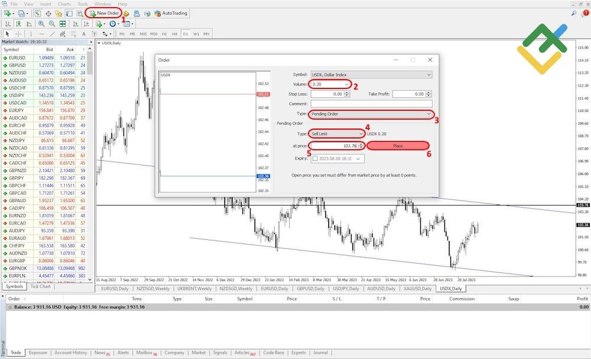Open the Charts menu
Screen dimensions: 591x359
point(64,3)
